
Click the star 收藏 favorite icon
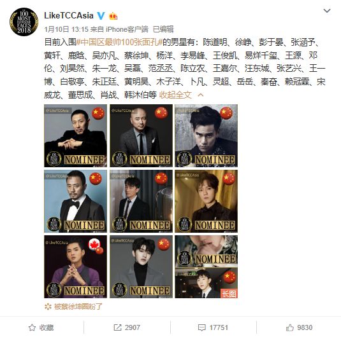click(x=32, y=327)
